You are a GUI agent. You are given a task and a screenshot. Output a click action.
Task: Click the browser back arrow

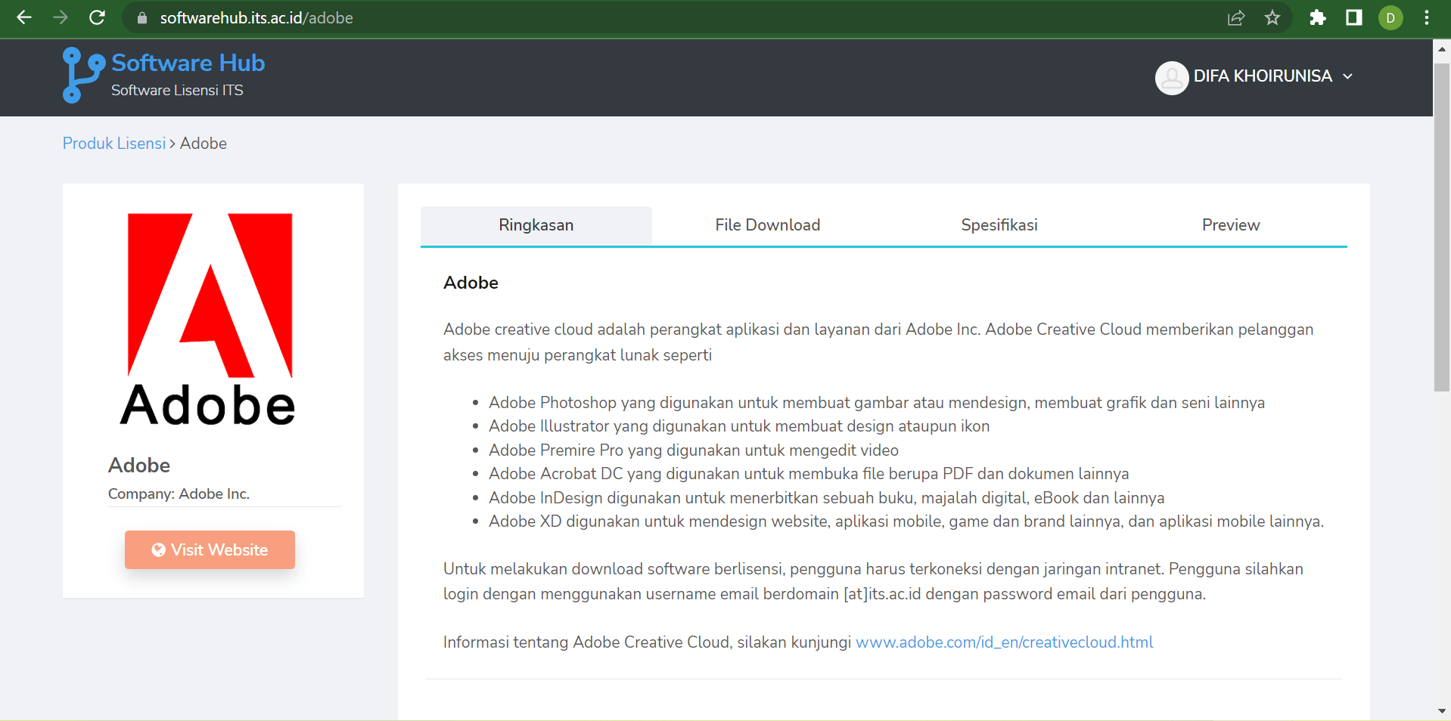click(24, 17)
